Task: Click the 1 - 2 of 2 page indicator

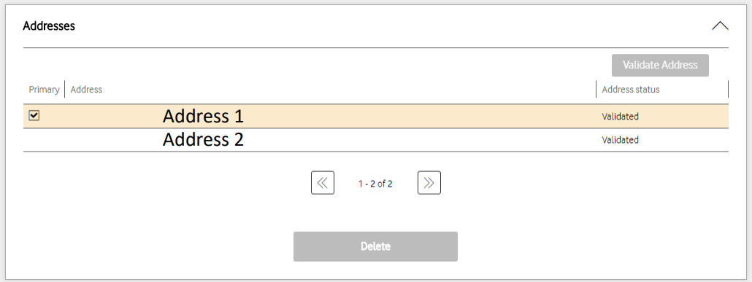Action: pyautogui.click(x=375, y=184)
